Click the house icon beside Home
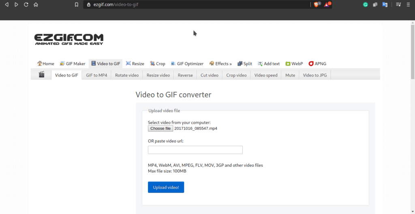The width and height of the screenshot is (415, 214). (40, 64)
